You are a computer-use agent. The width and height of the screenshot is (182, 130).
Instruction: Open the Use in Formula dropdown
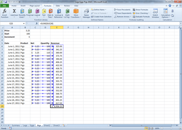(99, 13)
